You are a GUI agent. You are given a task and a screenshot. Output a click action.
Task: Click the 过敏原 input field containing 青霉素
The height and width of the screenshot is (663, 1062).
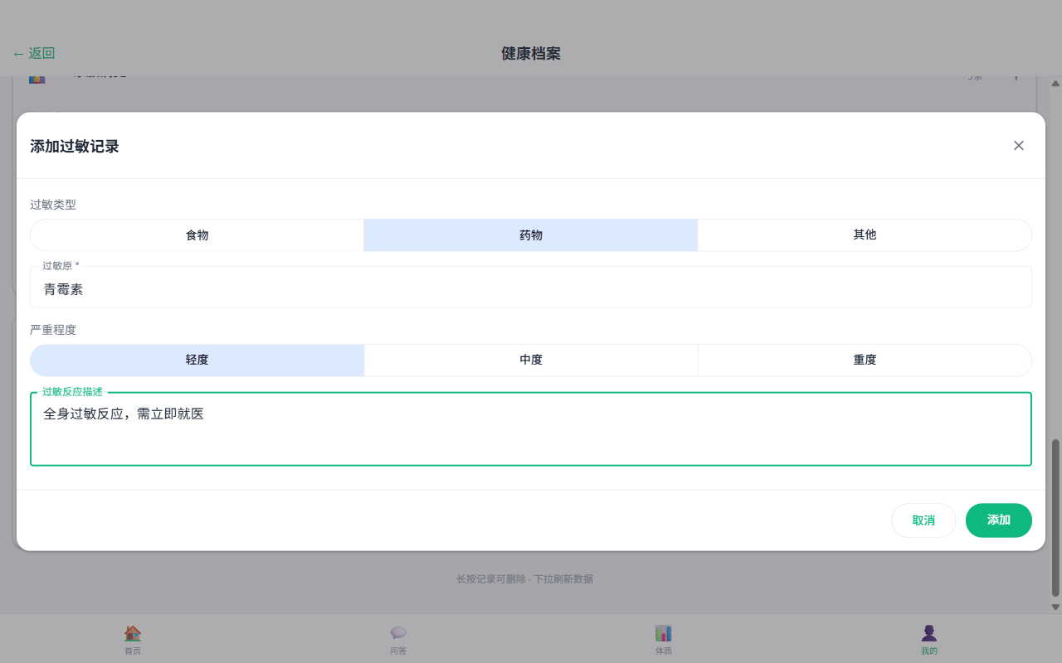(531, 289)
